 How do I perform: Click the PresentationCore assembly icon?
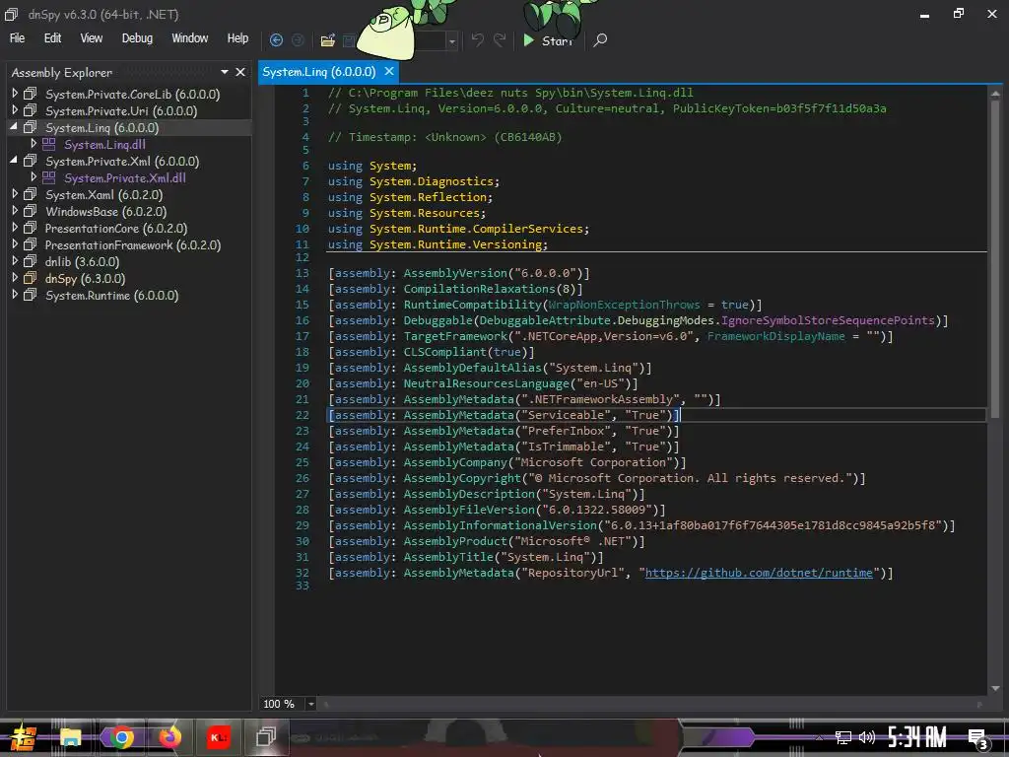click(31, 228)
